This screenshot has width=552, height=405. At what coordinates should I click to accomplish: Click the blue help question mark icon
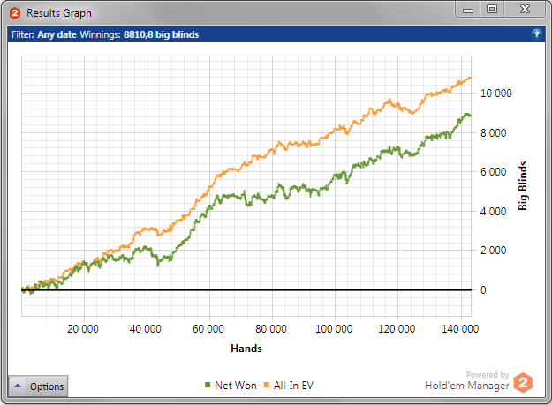(x=536, y=34)
